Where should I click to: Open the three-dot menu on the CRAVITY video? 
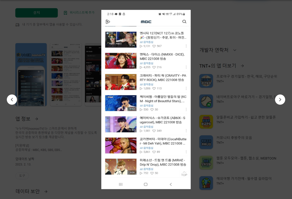coord(186,88)
